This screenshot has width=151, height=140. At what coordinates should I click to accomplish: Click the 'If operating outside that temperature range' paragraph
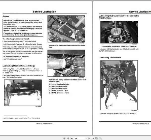tap(23, 34)
